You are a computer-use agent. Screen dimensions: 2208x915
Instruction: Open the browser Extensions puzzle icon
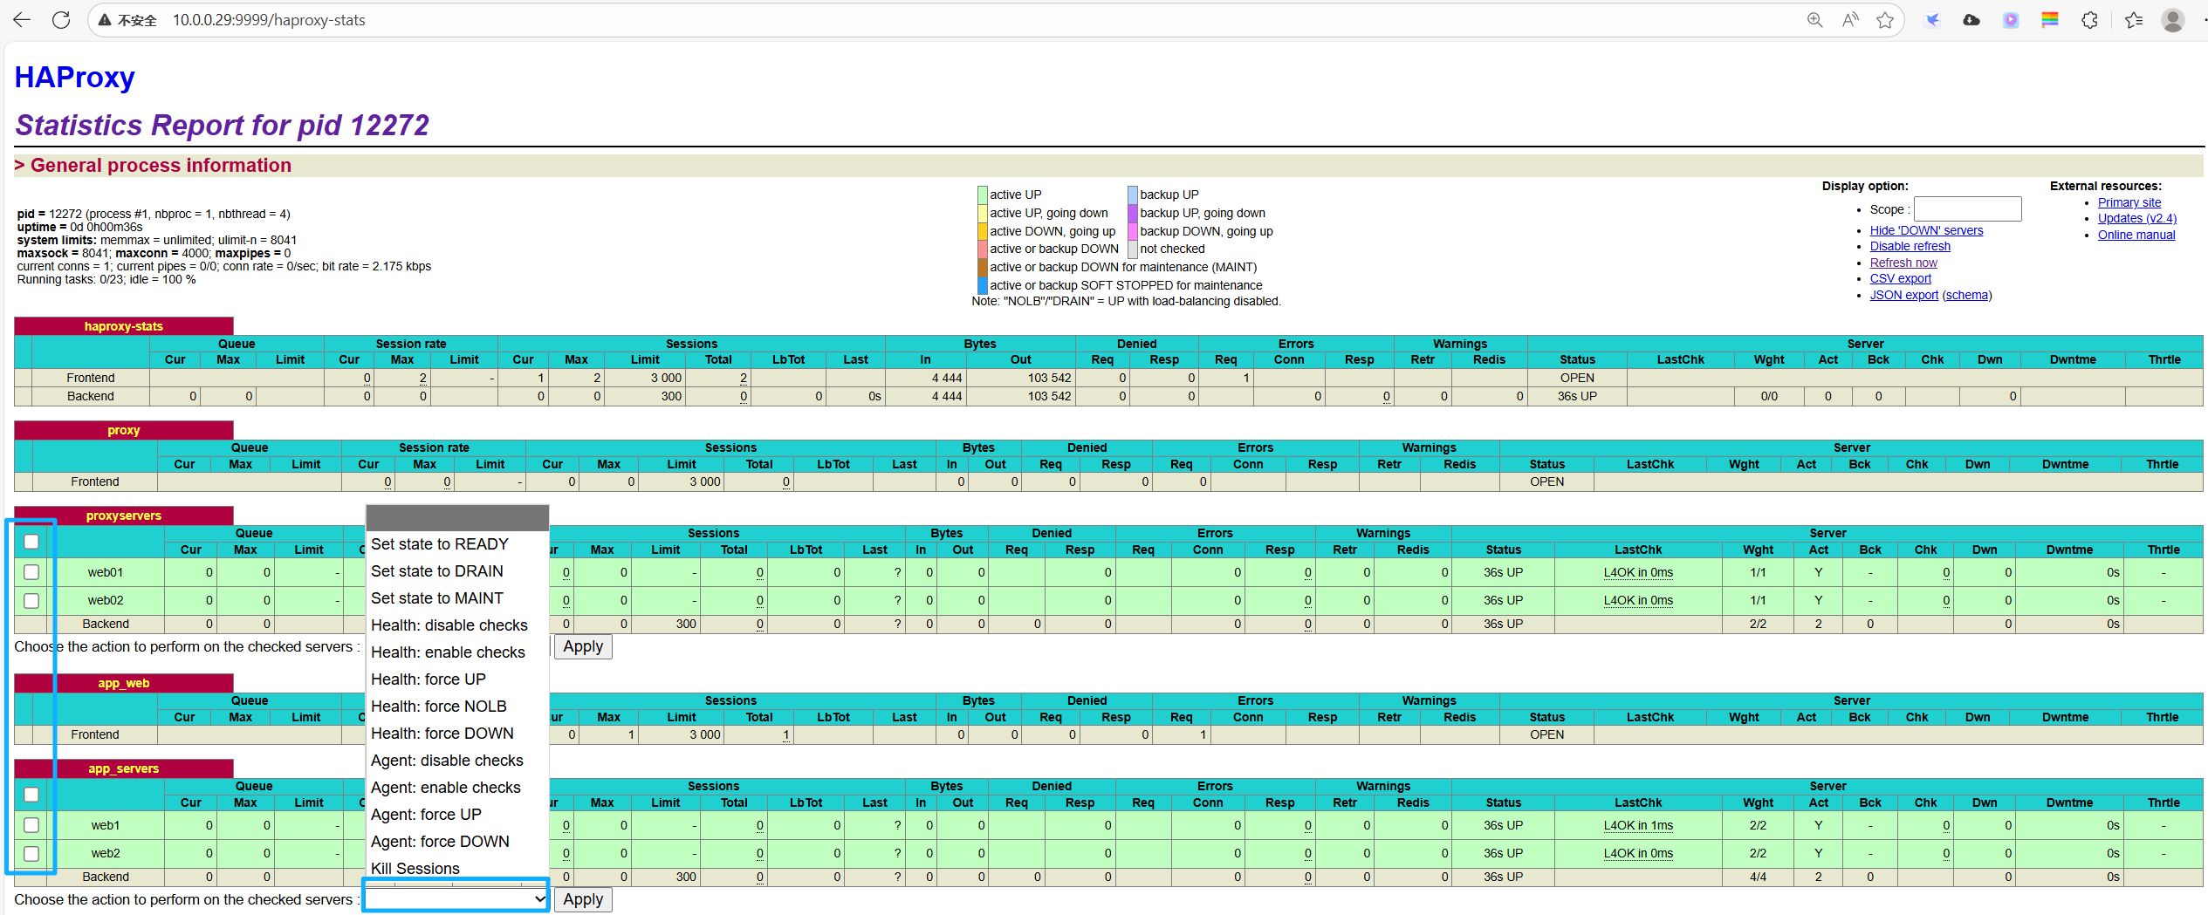2089,20
